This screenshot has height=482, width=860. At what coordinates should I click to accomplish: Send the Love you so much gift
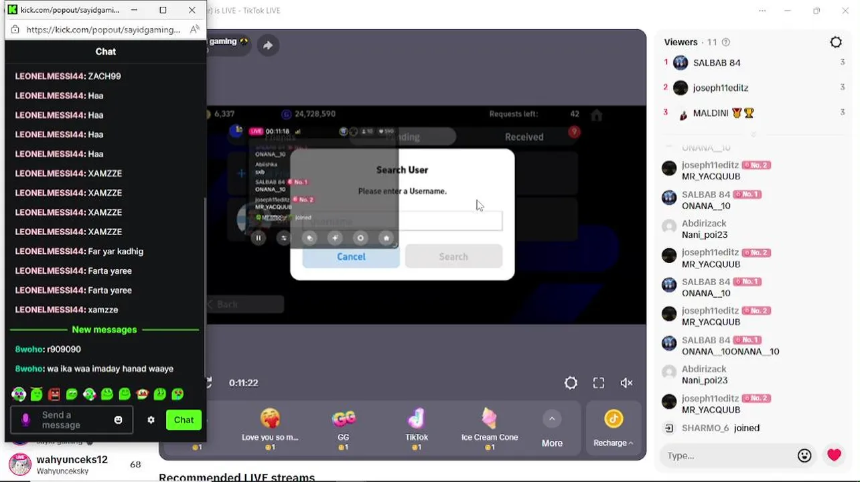coord(270,428)
